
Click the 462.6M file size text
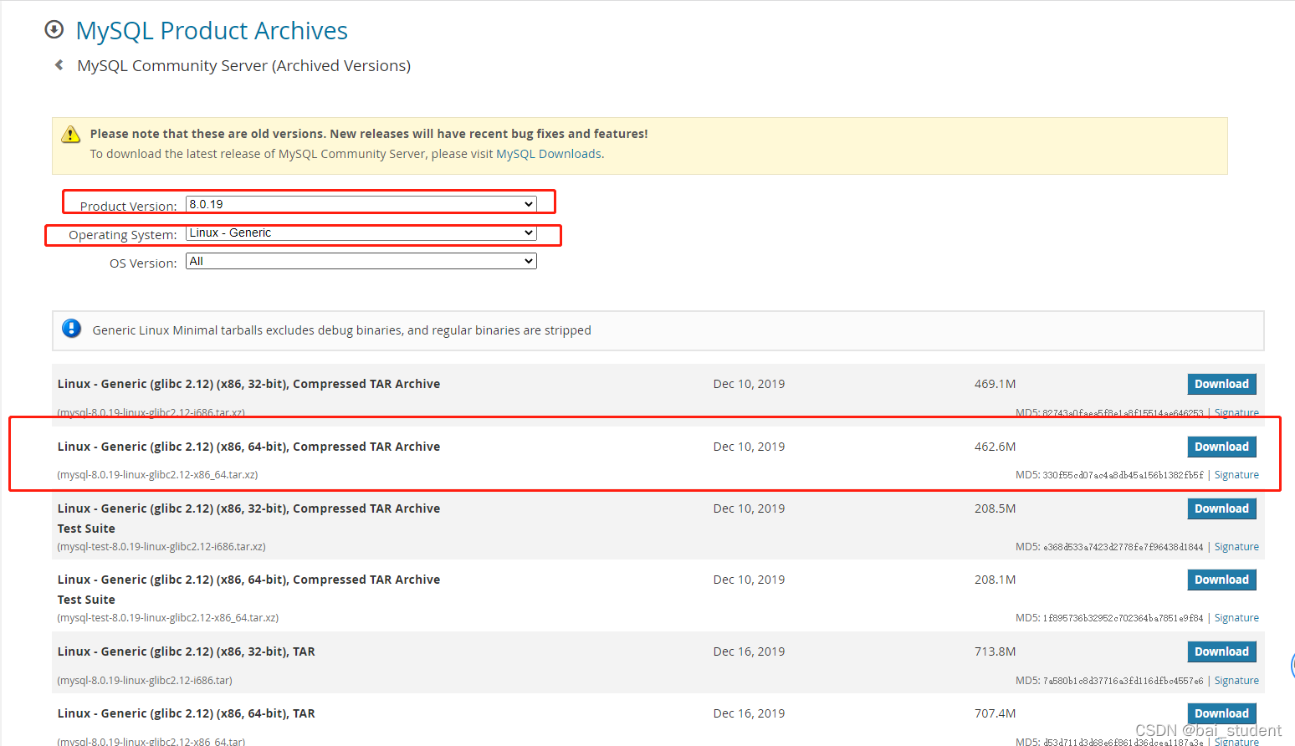(995, 447)
